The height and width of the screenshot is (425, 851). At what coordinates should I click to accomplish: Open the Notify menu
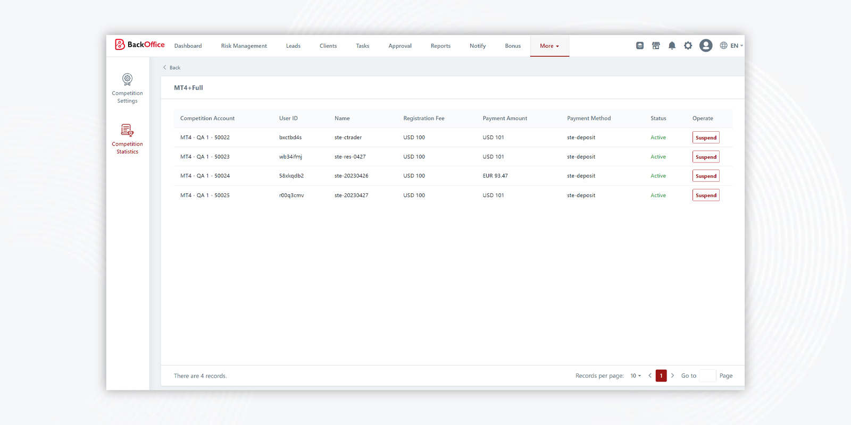(x=478, y=46)
